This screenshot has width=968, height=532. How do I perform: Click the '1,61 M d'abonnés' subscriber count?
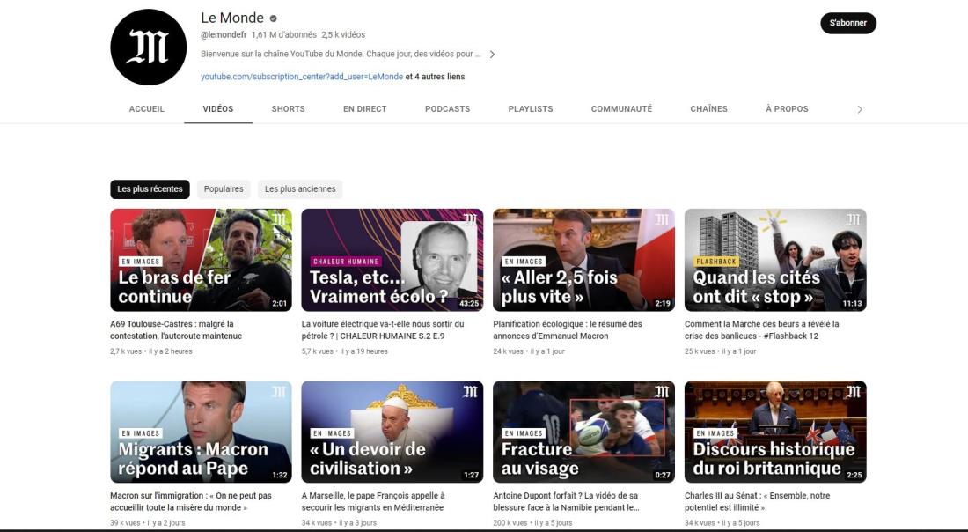(x=284, y=35)
